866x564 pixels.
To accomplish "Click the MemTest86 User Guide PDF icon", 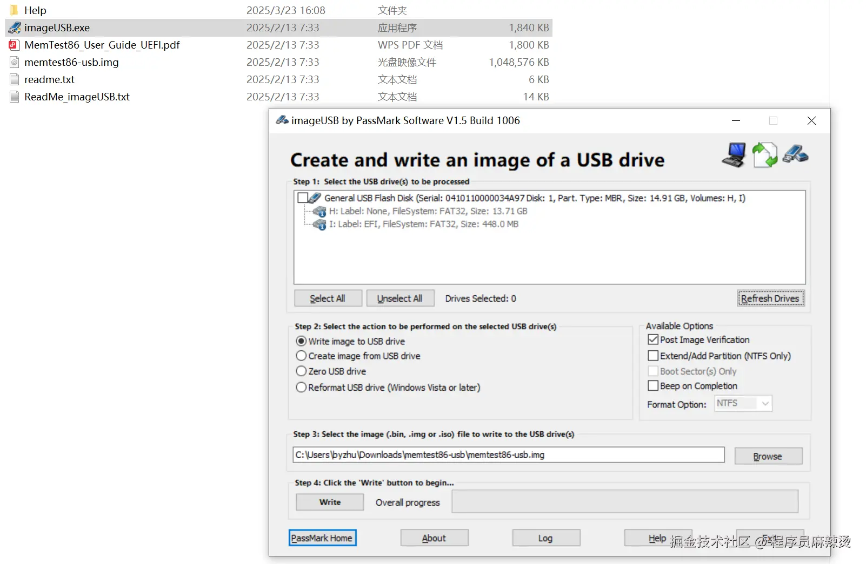I will pos(15,45).
